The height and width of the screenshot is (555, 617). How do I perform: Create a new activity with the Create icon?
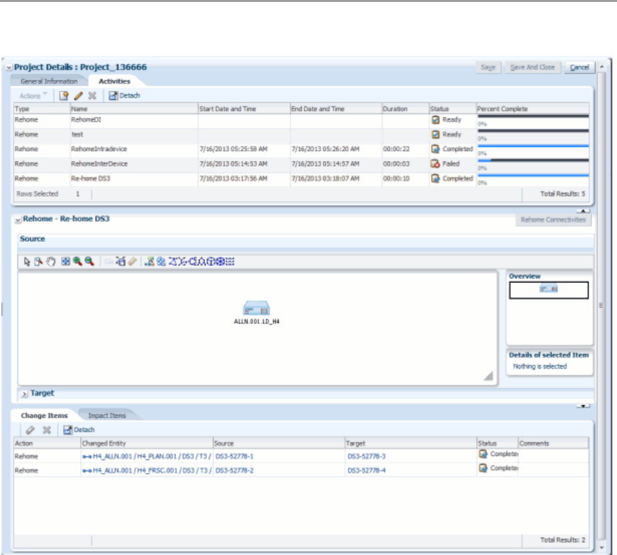[x=63, y=96]
